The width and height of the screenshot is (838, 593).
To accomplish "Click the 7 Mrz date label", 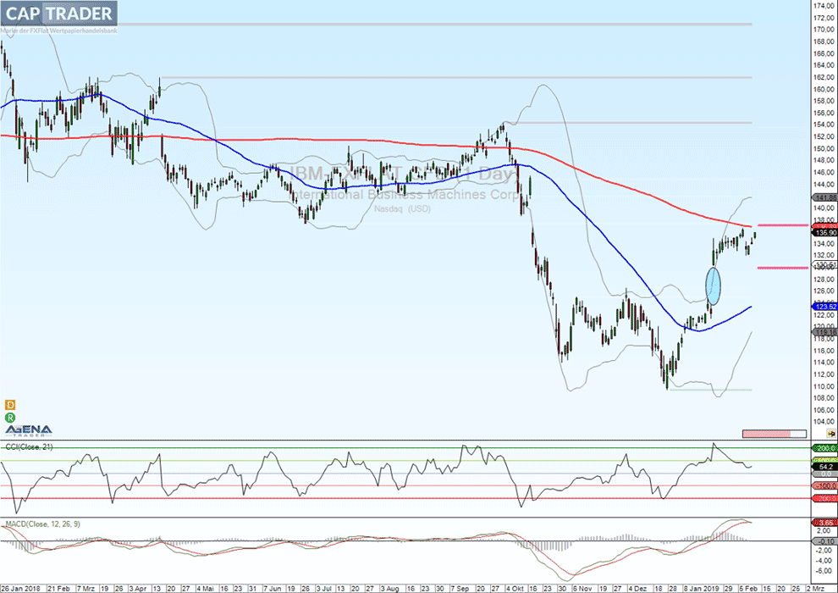I will (x=86, y=588).
